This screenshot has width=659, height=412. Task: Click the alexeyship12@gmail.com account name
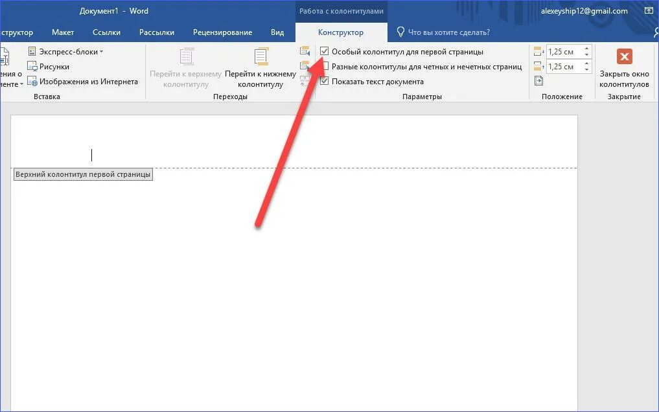coord(584,11)
